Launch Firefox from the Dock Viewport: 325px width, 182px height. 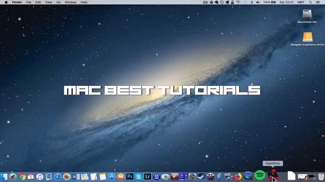point(238,177)
